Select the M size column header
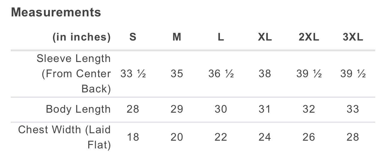This screenshot has height=152, width=386. tap(177, 37)
